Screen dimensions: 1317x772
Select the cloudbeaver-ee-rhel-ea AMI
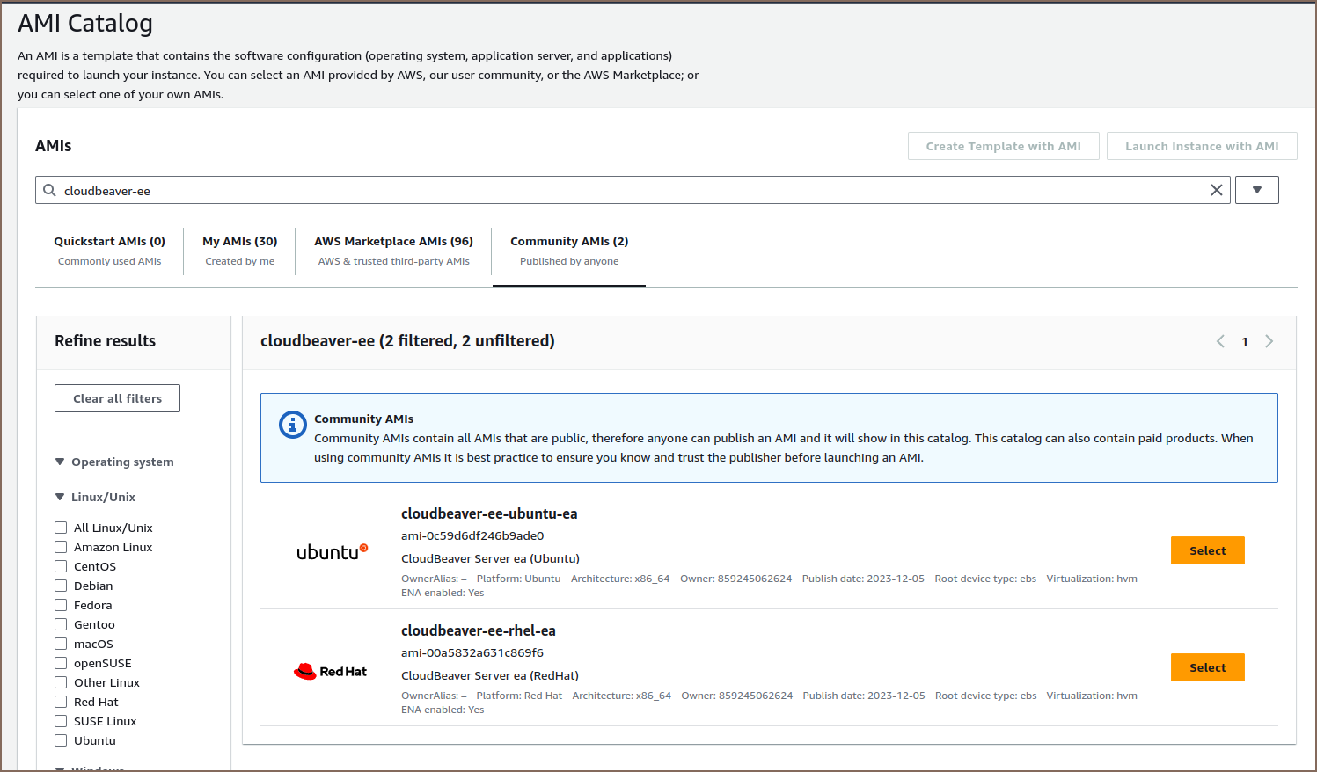coord(1207,667)
